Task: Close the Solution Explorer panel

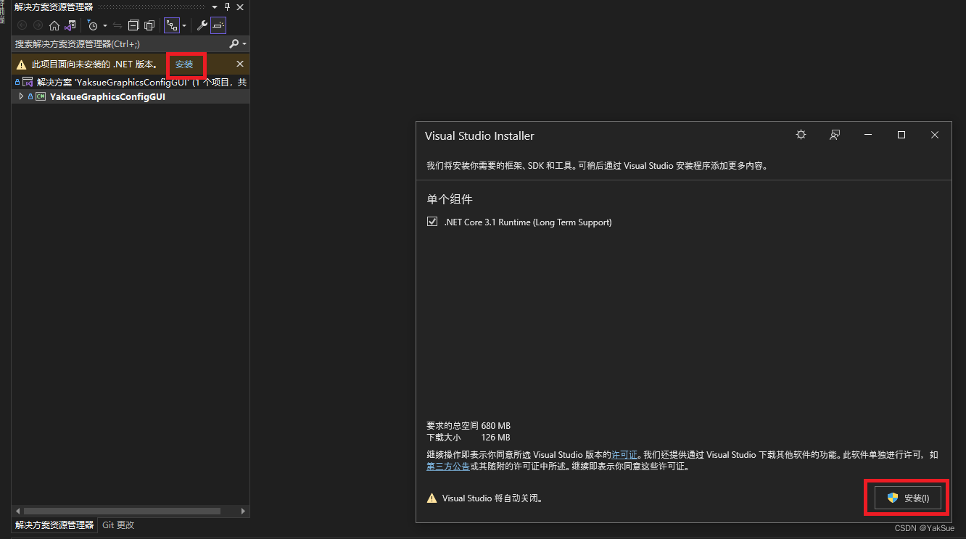Action: coord(240,7)
